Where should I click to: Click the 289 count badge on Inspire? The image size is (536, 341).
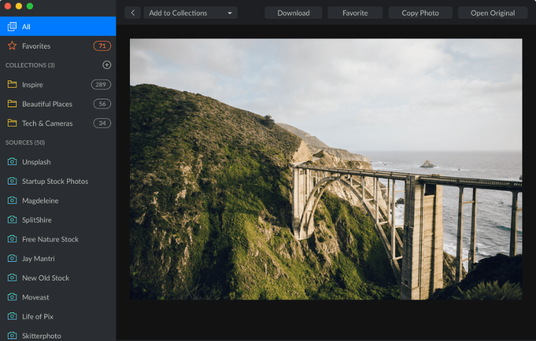point(101,84)
